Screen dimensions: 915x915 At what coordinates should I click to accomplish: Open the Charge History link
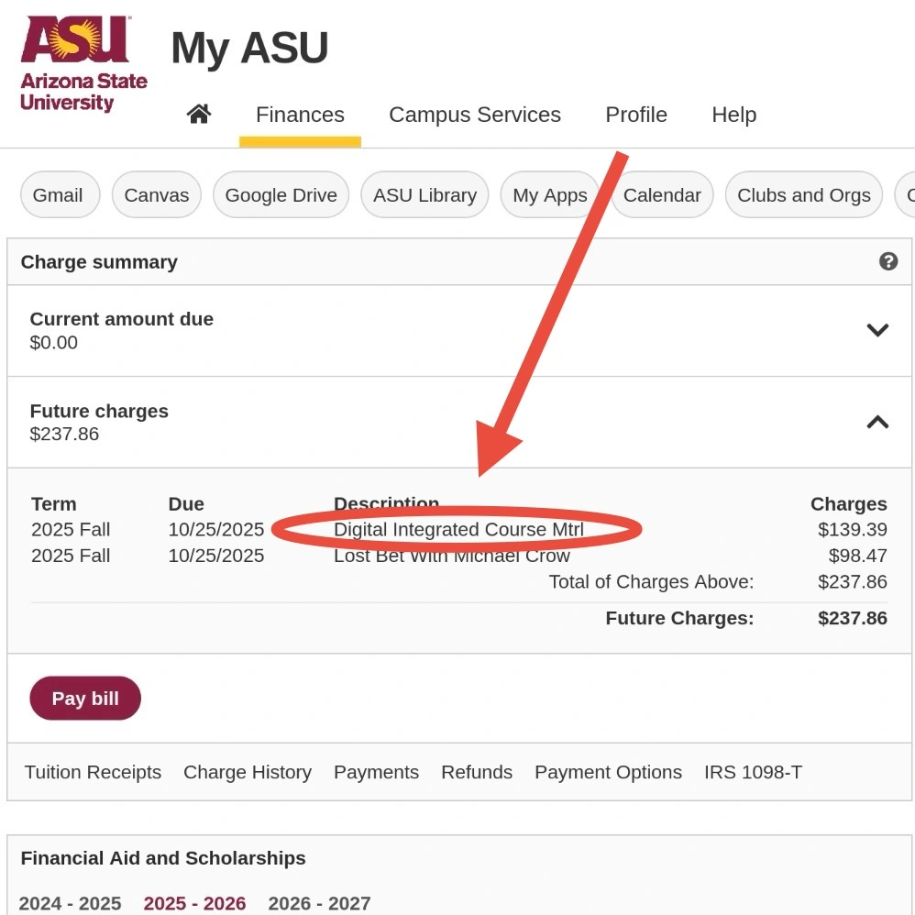point(248,772)
